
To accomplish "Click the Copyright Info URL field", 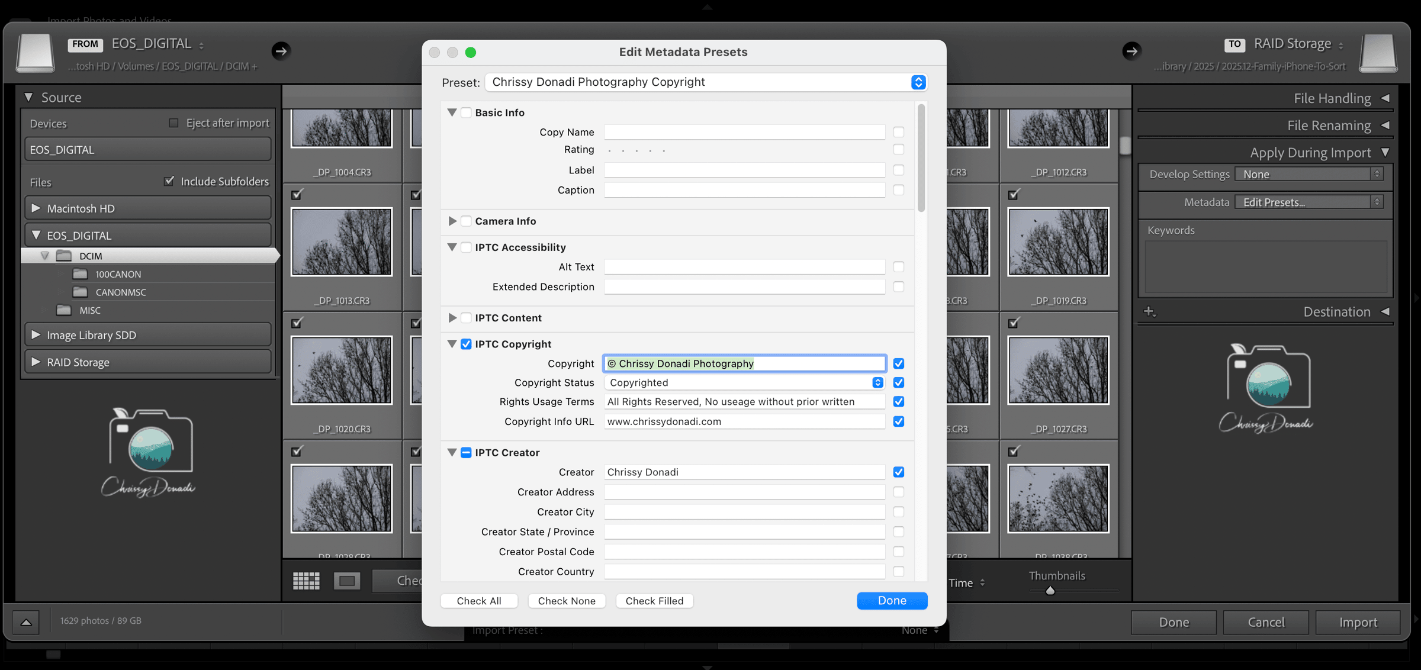I will coord(744,421).
